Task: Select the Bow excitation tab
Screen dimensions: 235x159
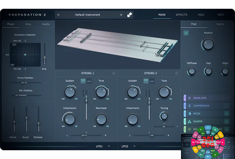Action: coord(28,24)
